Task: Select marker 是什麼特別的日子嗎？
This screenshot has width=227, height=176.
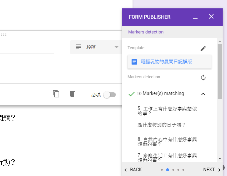Action: (x=161, y=125)
